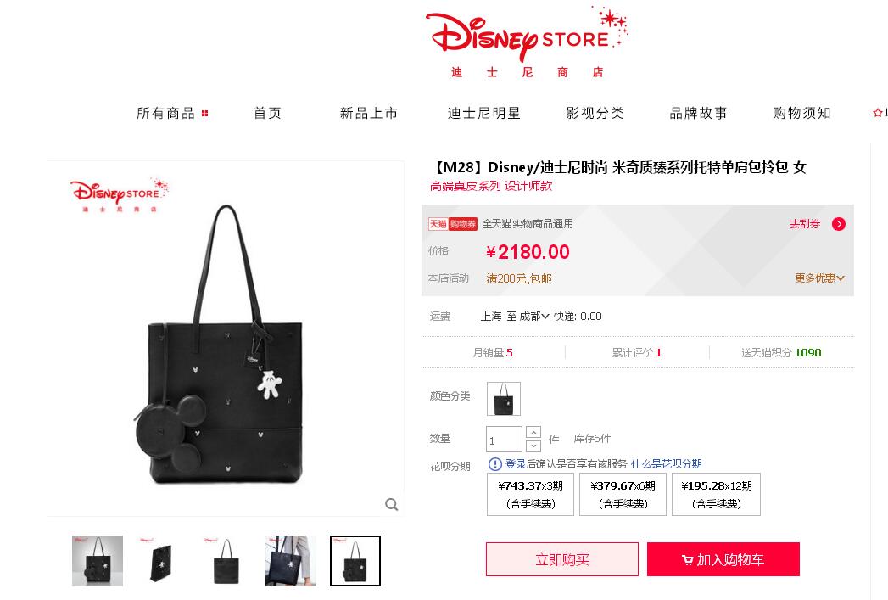Click the info icon in 花呗分期 row
This screenshot has width=888, height=600.
pyautogui.click(x=495, y=464)
